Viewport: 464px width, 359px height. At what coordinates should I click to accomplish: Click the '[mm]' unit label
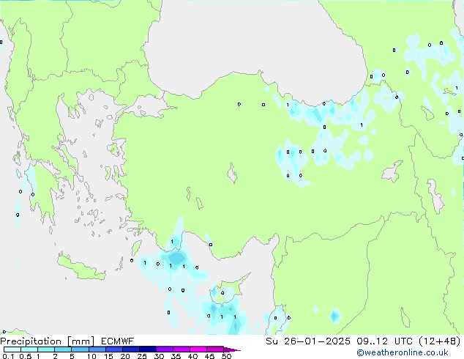coord(81,341)
